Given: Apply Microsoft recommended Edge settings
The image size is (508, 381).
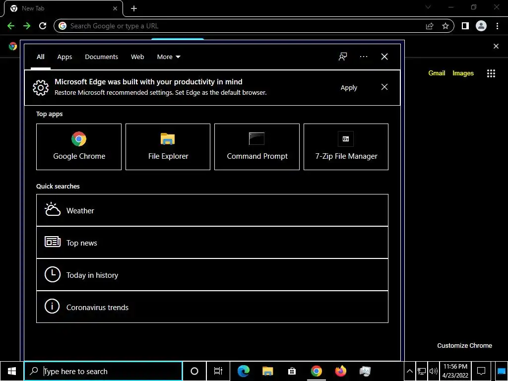Looking at the screenshot, I should point(349,87).
